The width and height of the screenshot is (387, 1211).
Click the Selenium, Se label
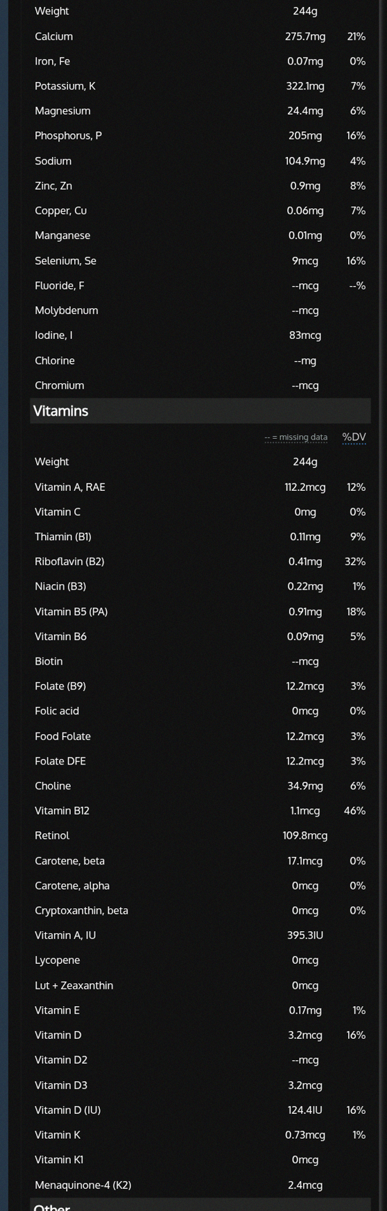[x=66, y=260]
